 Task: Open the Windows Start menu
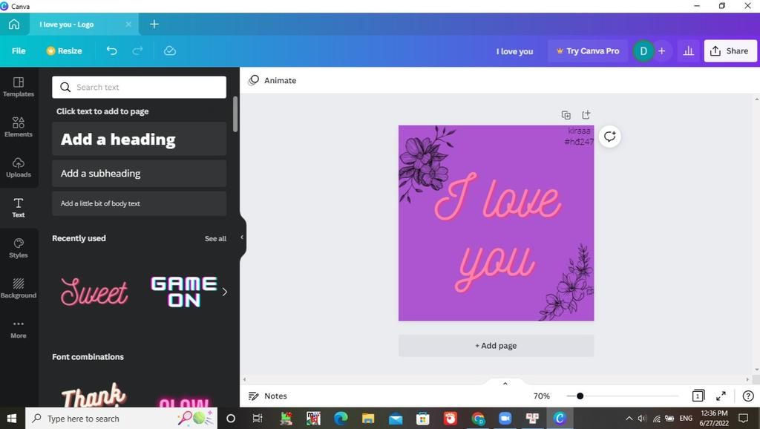pos(12,419)
